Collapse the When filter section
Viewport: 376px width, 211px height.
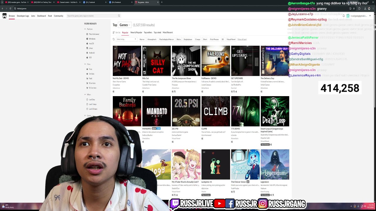coord(88,95)
